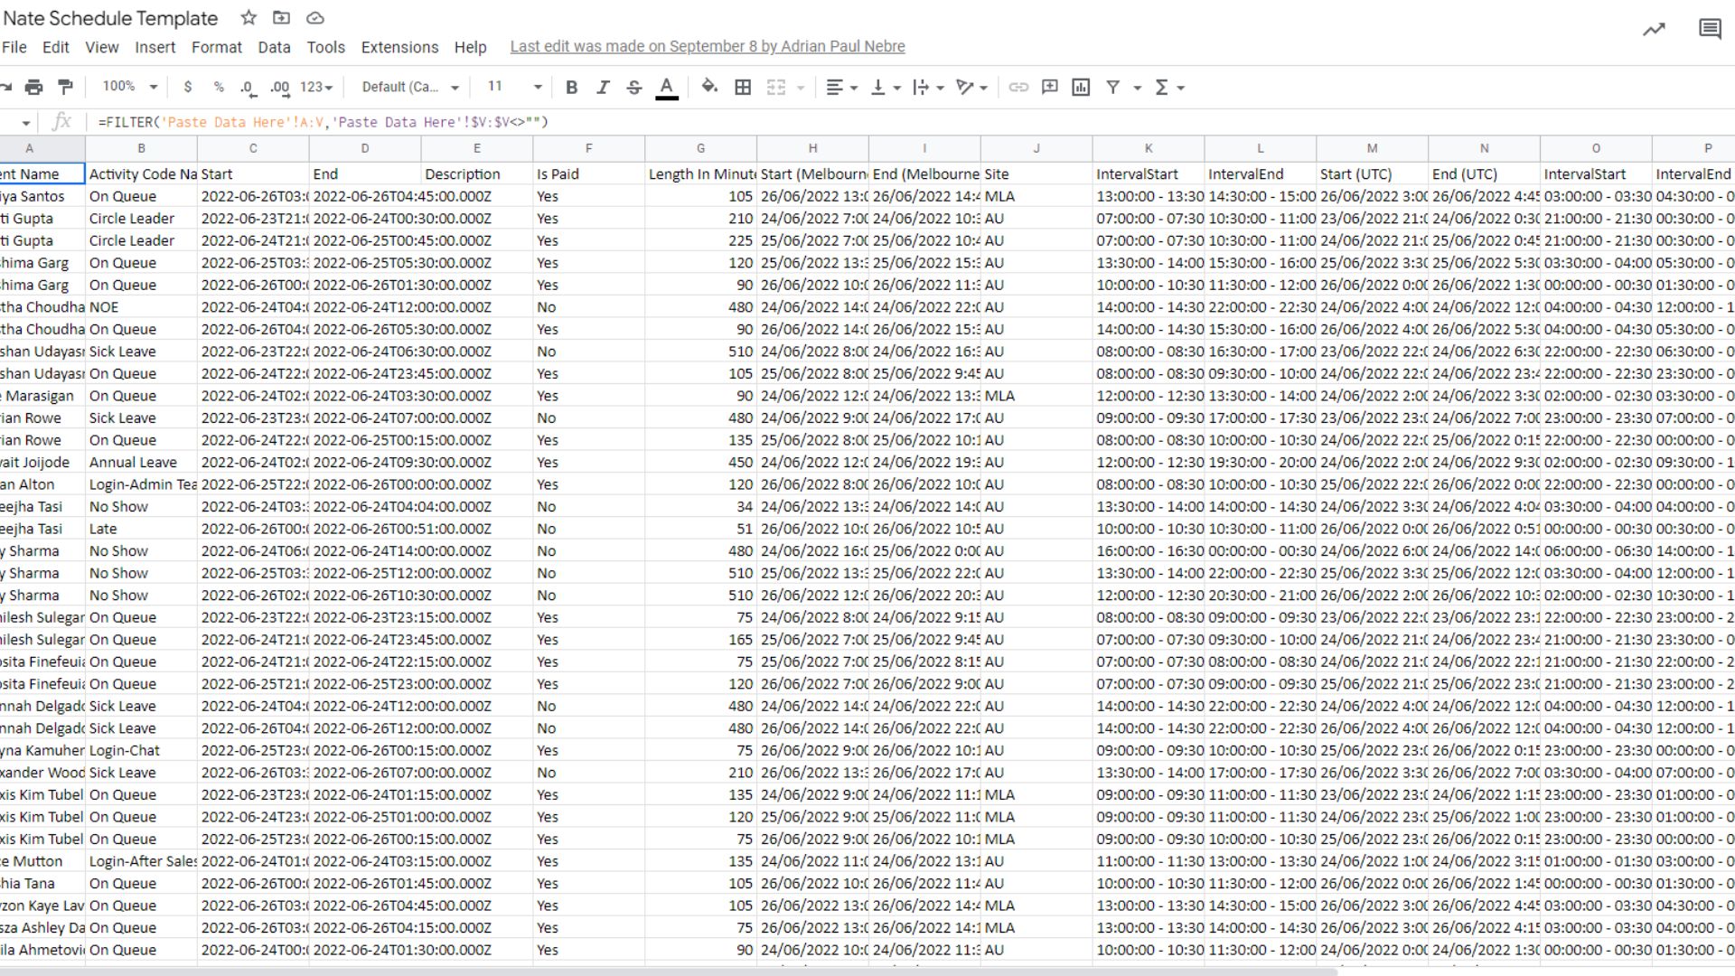The image size is (1735, 976).
Task: Click the Insert comment icon
Action: (1049, 87)
